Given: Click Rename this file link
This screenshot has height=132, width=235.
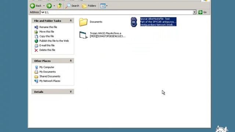Looking at the screenshot, I should (x=48, y=27).
